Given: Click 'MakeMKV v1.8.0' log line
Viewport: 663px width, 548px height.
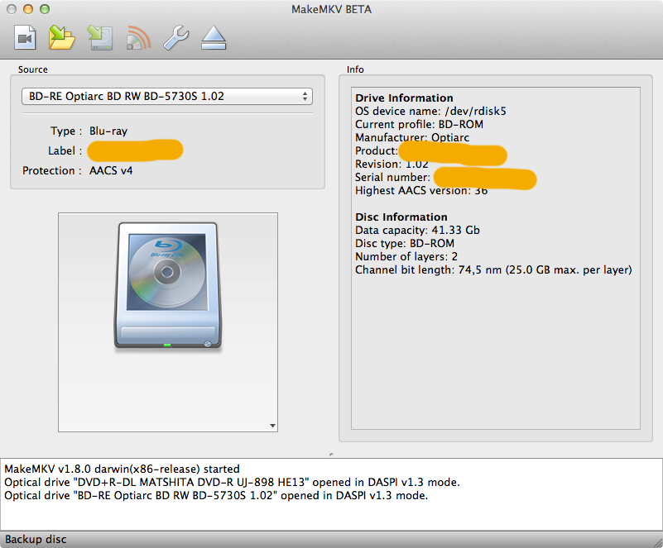Looking at the screenshot, I should (122, 469).
